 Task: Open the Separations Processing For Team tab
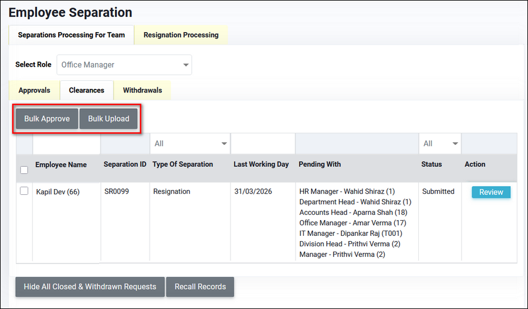pyautogui.click(x=71, y=35)
